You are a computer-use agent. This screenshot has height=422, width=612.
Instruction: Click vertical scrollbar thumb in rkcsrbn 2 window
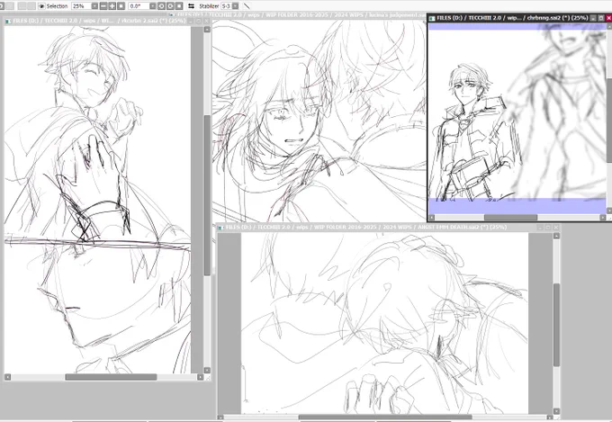207,195
